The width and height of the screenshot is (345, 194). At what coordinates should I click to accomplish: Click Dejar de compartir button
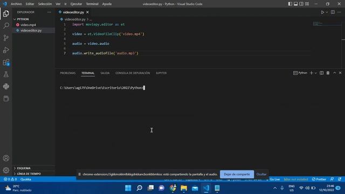coord(237,174)
